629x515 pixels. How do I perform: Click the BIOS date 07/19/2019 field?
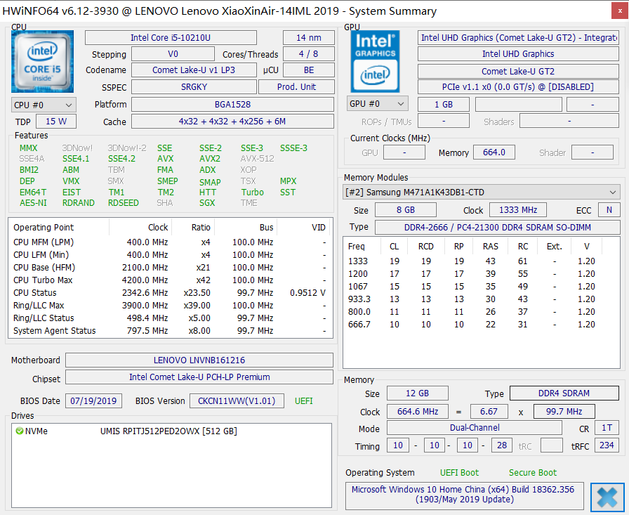click(94, 400)
